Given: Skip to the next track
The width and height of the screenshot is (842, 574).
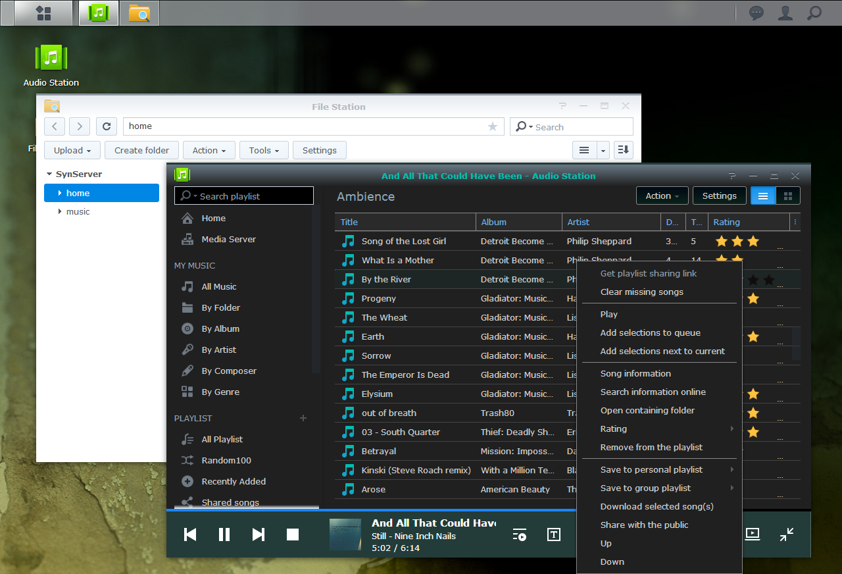Looking at the screenshot, I should click(259, 535).
